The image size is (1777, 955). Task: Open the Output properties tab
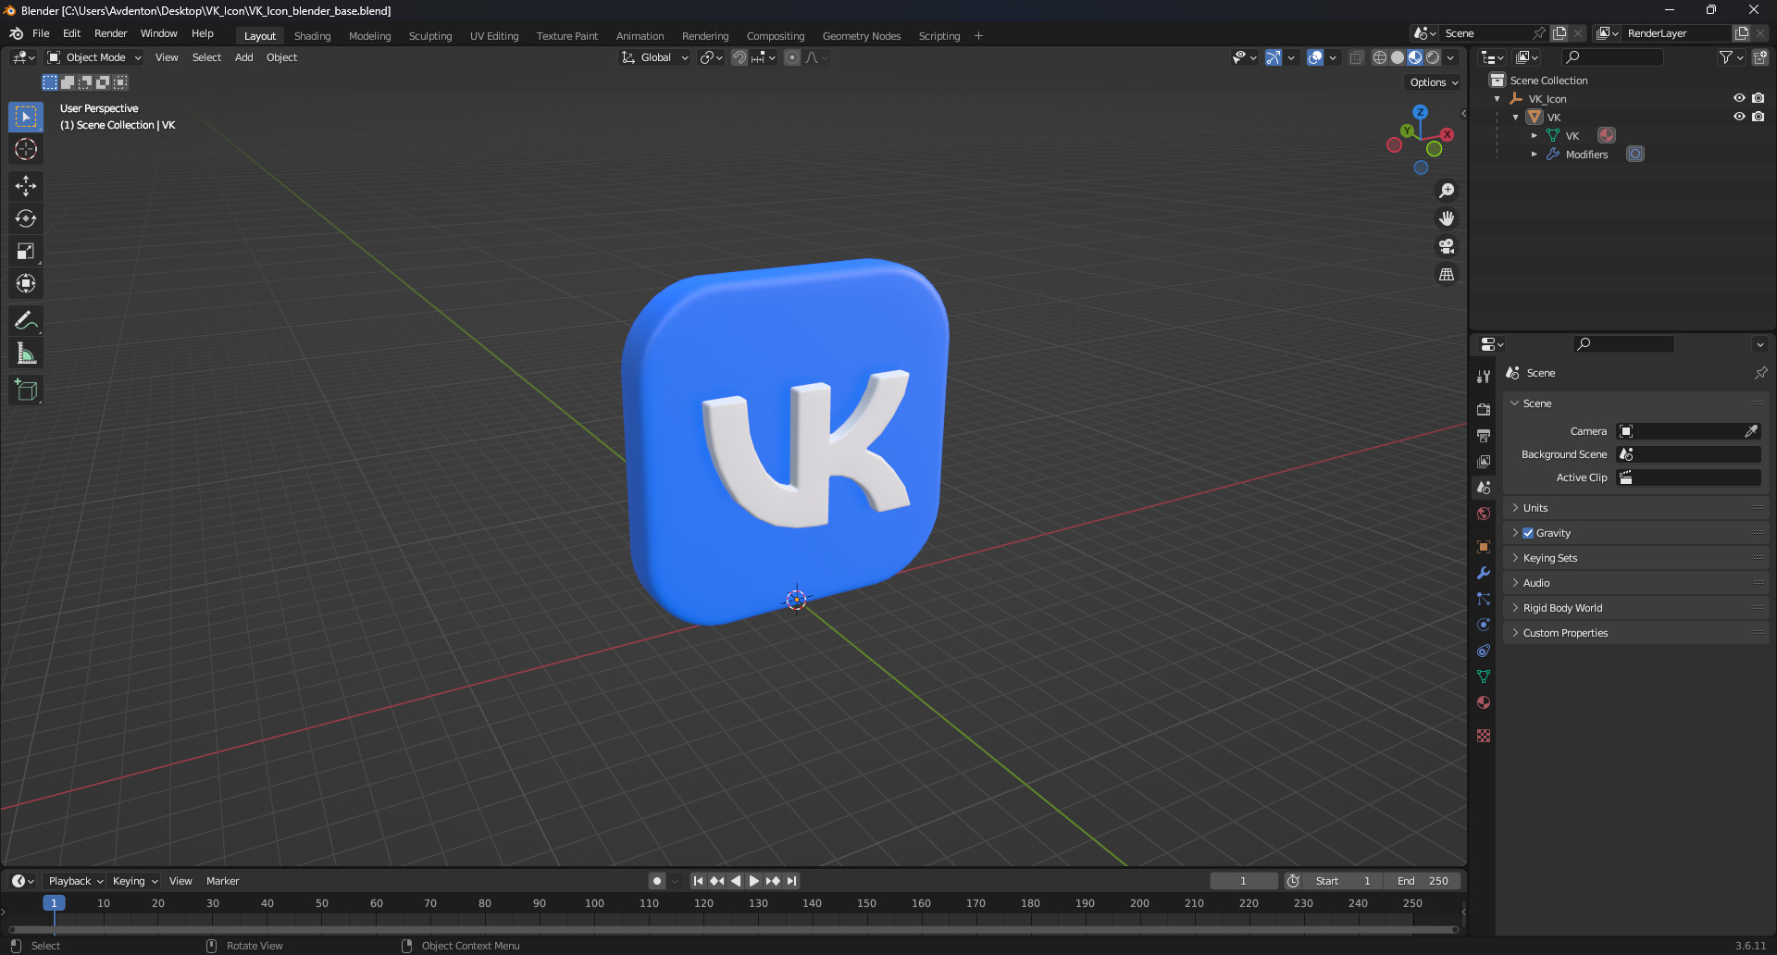pyautogui.click(x=1484, y=435)
